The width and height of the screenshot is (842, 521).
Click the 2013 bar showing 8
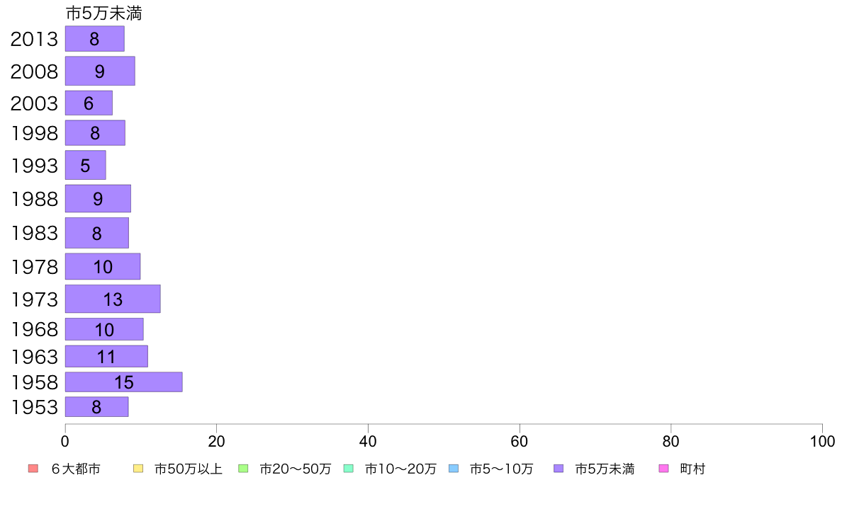(x=94, y=39)
